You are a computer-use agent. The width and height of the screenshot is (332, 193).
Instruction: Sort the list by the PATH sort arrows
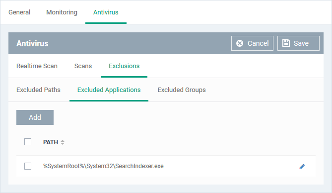(x=63, y=142)
